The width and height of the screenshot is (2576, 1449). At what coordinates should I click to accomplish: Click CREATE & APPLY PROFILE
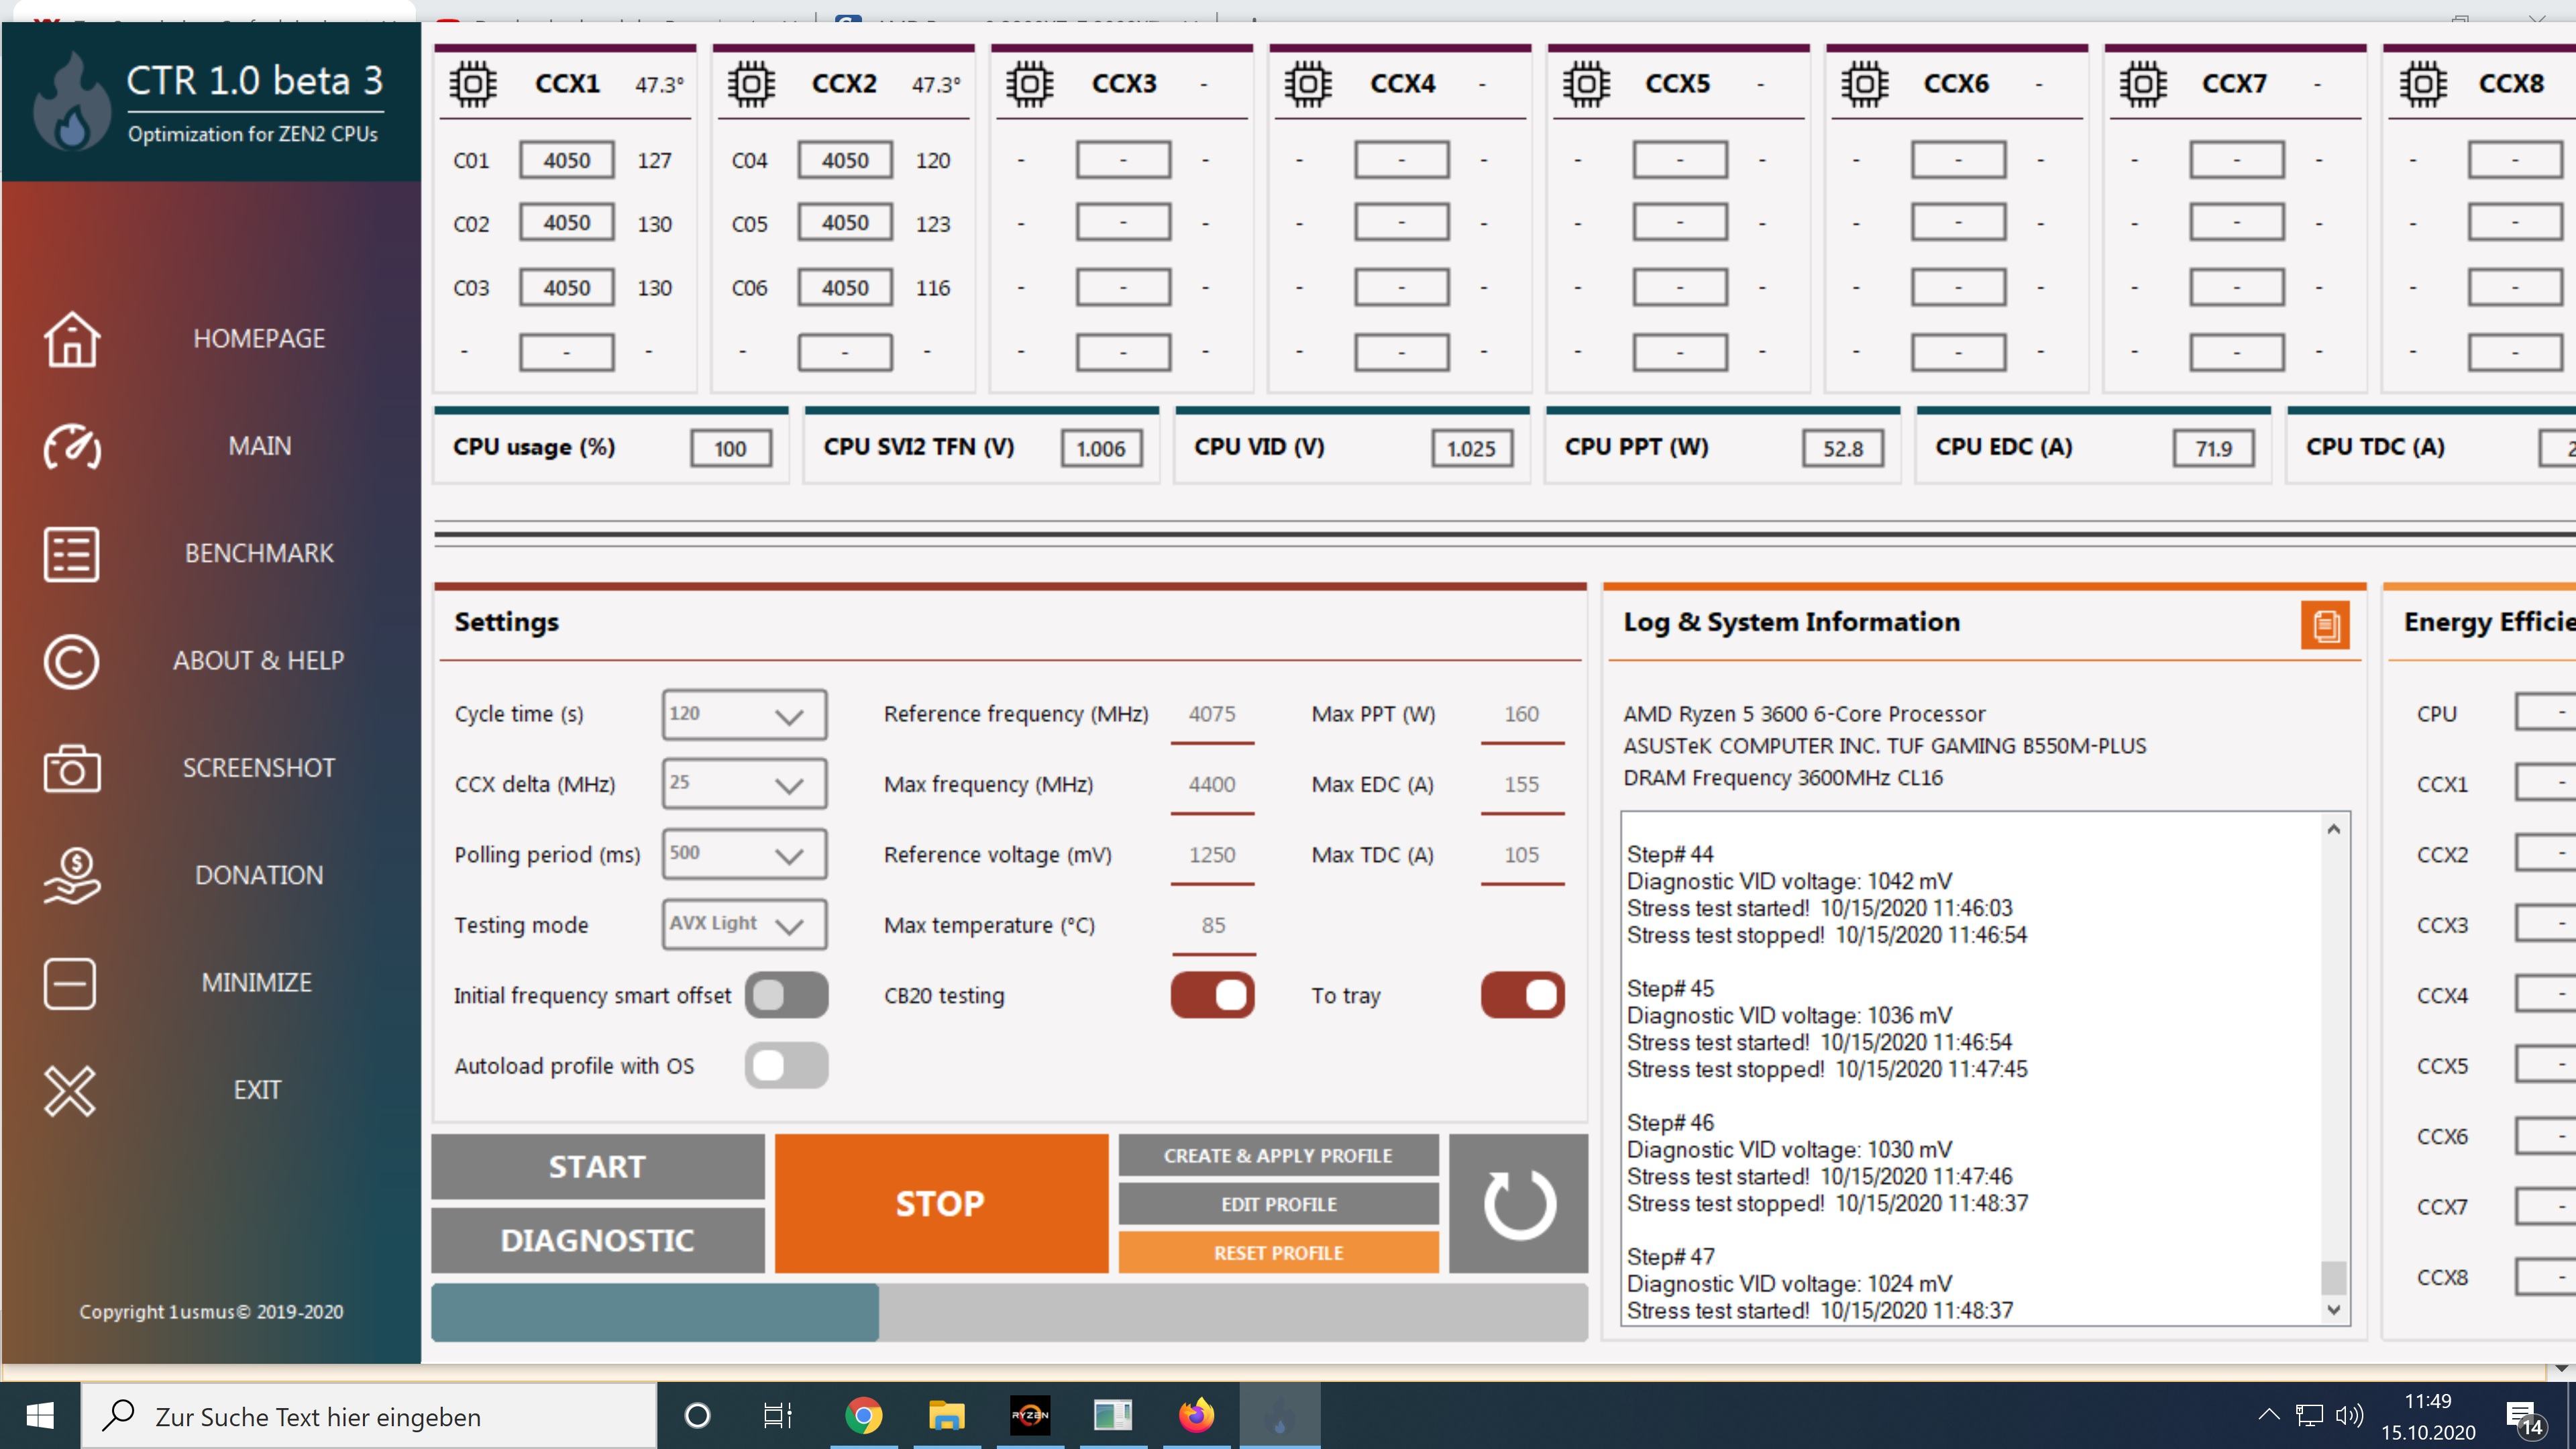click(1278, 1155)
